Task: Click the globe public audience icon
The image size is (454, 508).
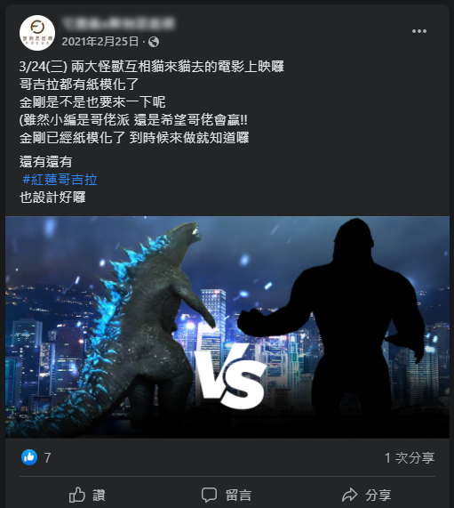Action: tap(154, 42)
